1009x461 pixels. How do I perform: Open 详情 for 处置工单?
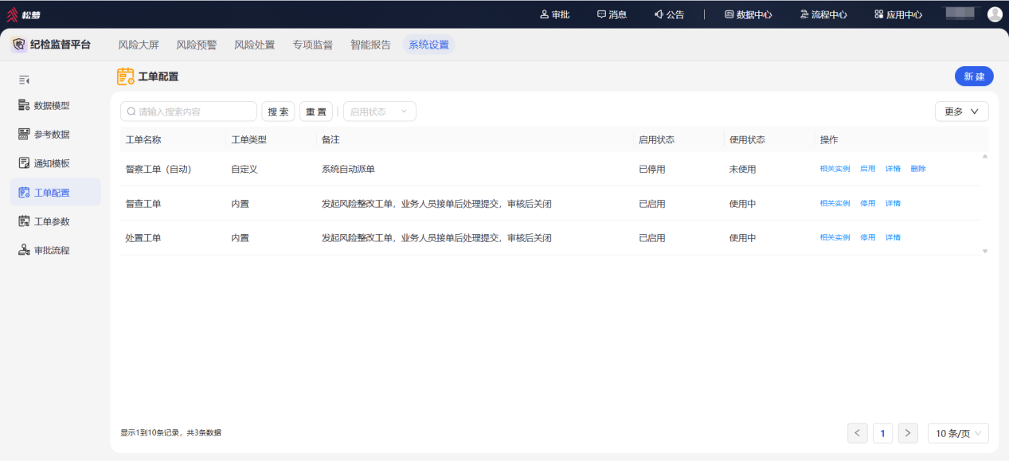tap(893, 237)
